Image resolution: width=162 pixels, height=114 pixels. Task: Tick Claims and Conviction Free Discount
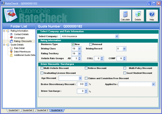click(x=86, y=78)
